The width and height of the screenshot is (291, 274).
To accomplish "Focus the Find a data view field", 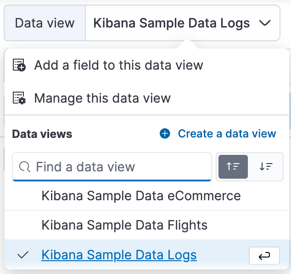I will pos(119,167).
